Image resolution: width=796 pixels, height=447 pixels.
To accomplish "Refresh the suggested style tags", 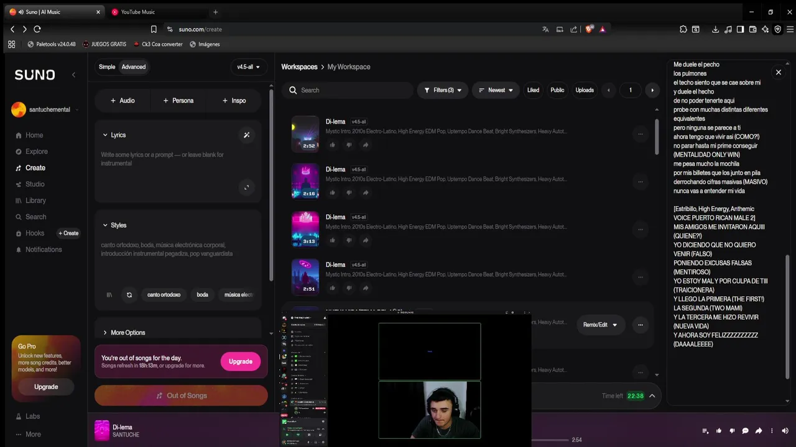I will point(129,295).
